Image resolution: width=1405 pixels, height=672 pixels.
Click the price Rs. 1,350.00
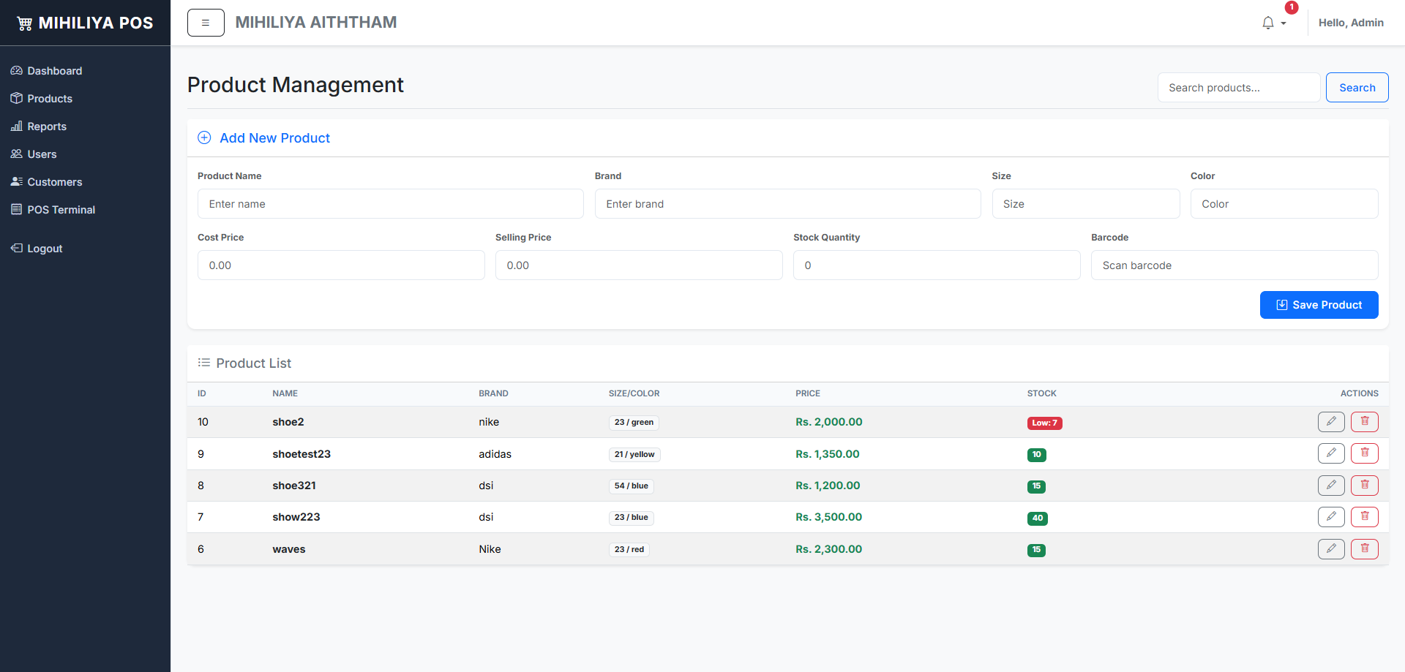click(x=828, y=454)
